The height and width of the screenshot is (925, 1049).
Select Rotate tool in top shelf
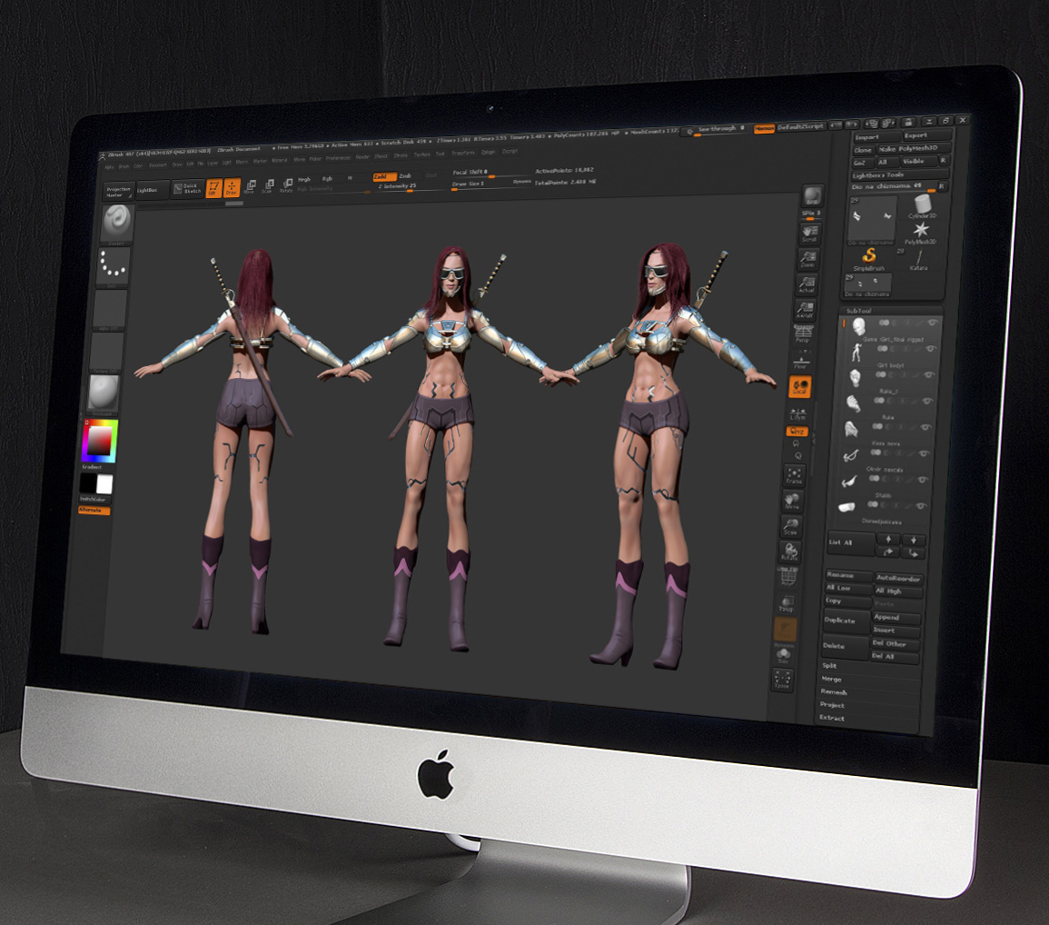[286, 185]
